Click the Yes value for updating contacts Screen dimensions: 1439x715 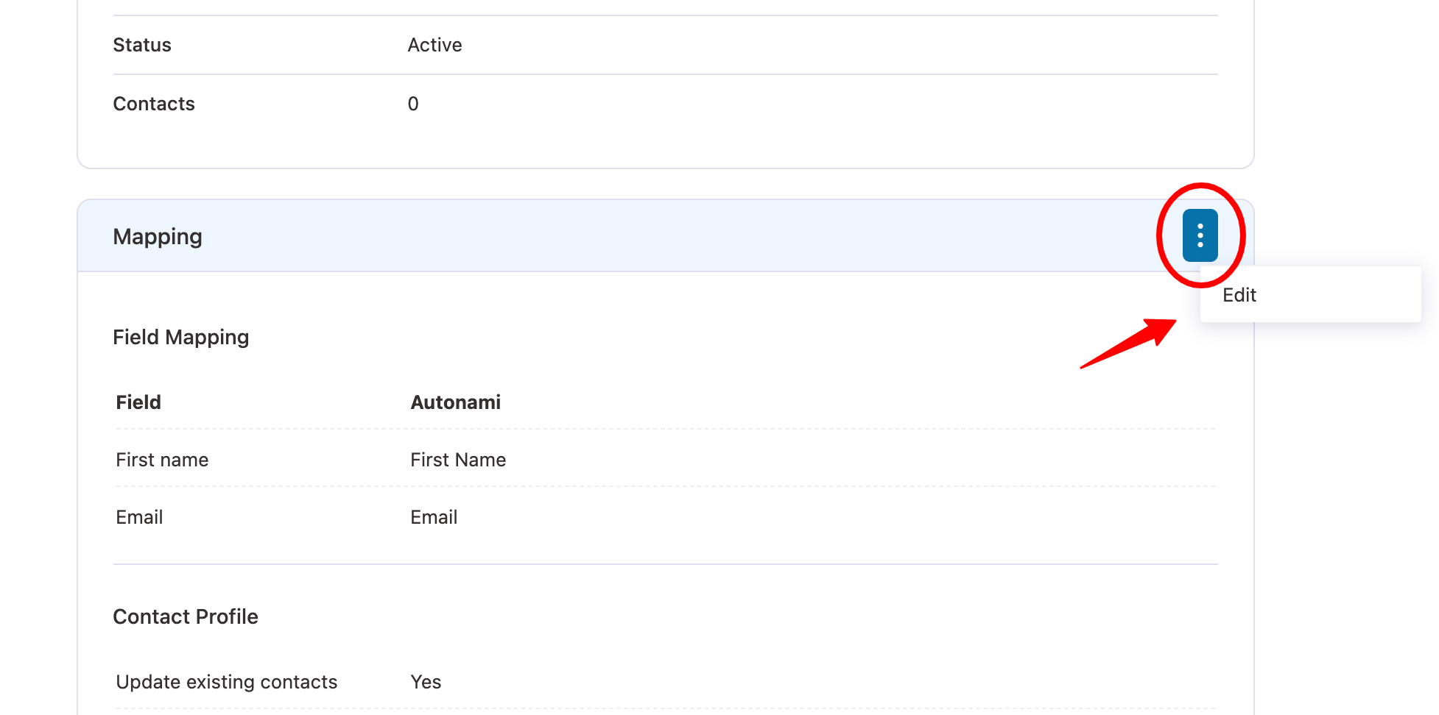coord(426,681)
